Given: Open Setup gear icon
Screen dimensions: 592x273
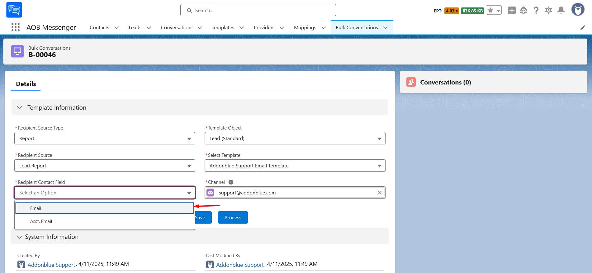Looking at the screenshot, I should point(548,11).
